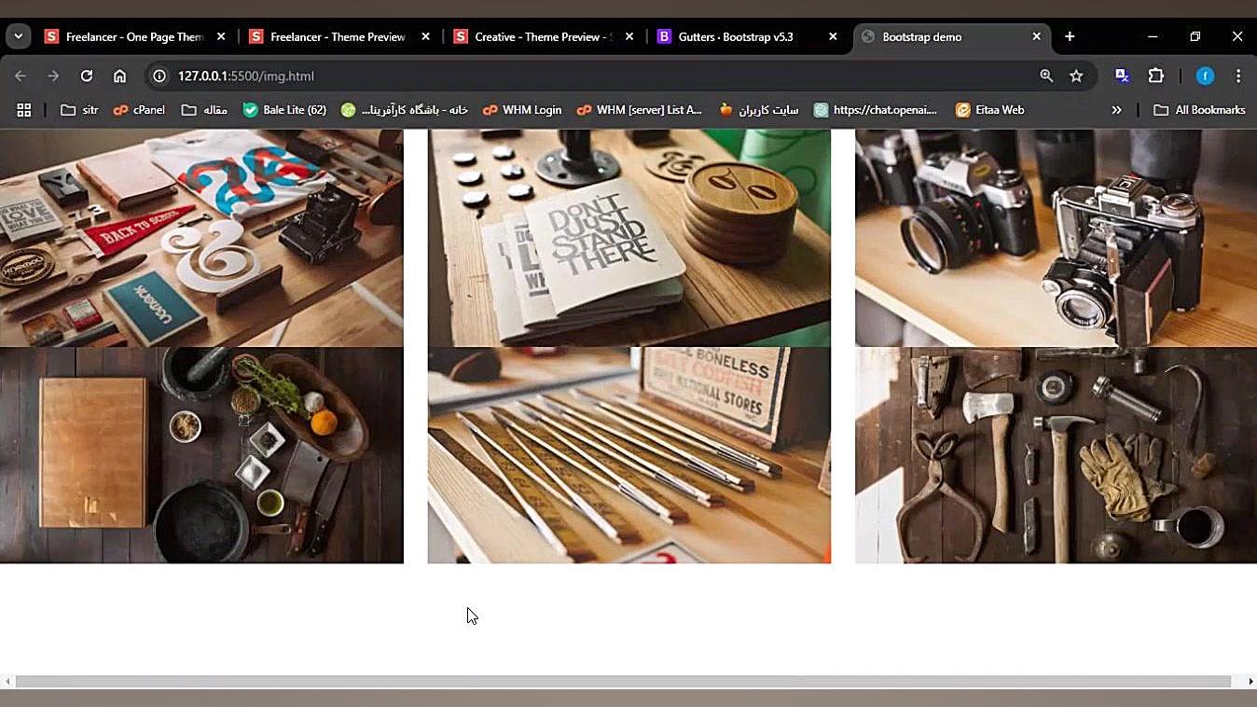Open the Google Translate extension

[x=1123, y=76]
